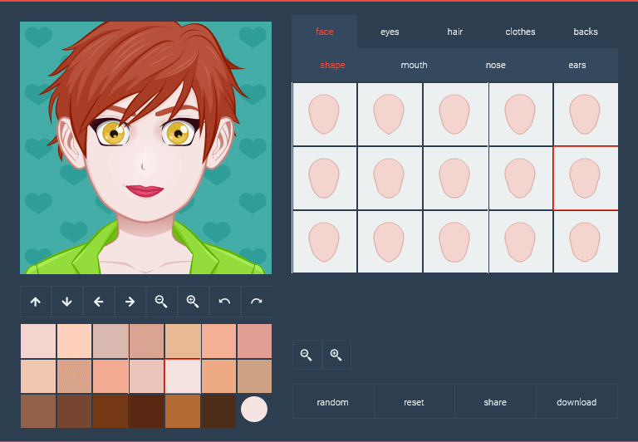The image size is (638, 442).
Task: Select the dusty rose swatch ending the top row
Action: coord(255,341)
